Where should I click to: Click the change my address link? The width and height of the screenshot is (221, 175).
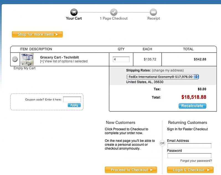pyautogui.click(x=168, y=70)
